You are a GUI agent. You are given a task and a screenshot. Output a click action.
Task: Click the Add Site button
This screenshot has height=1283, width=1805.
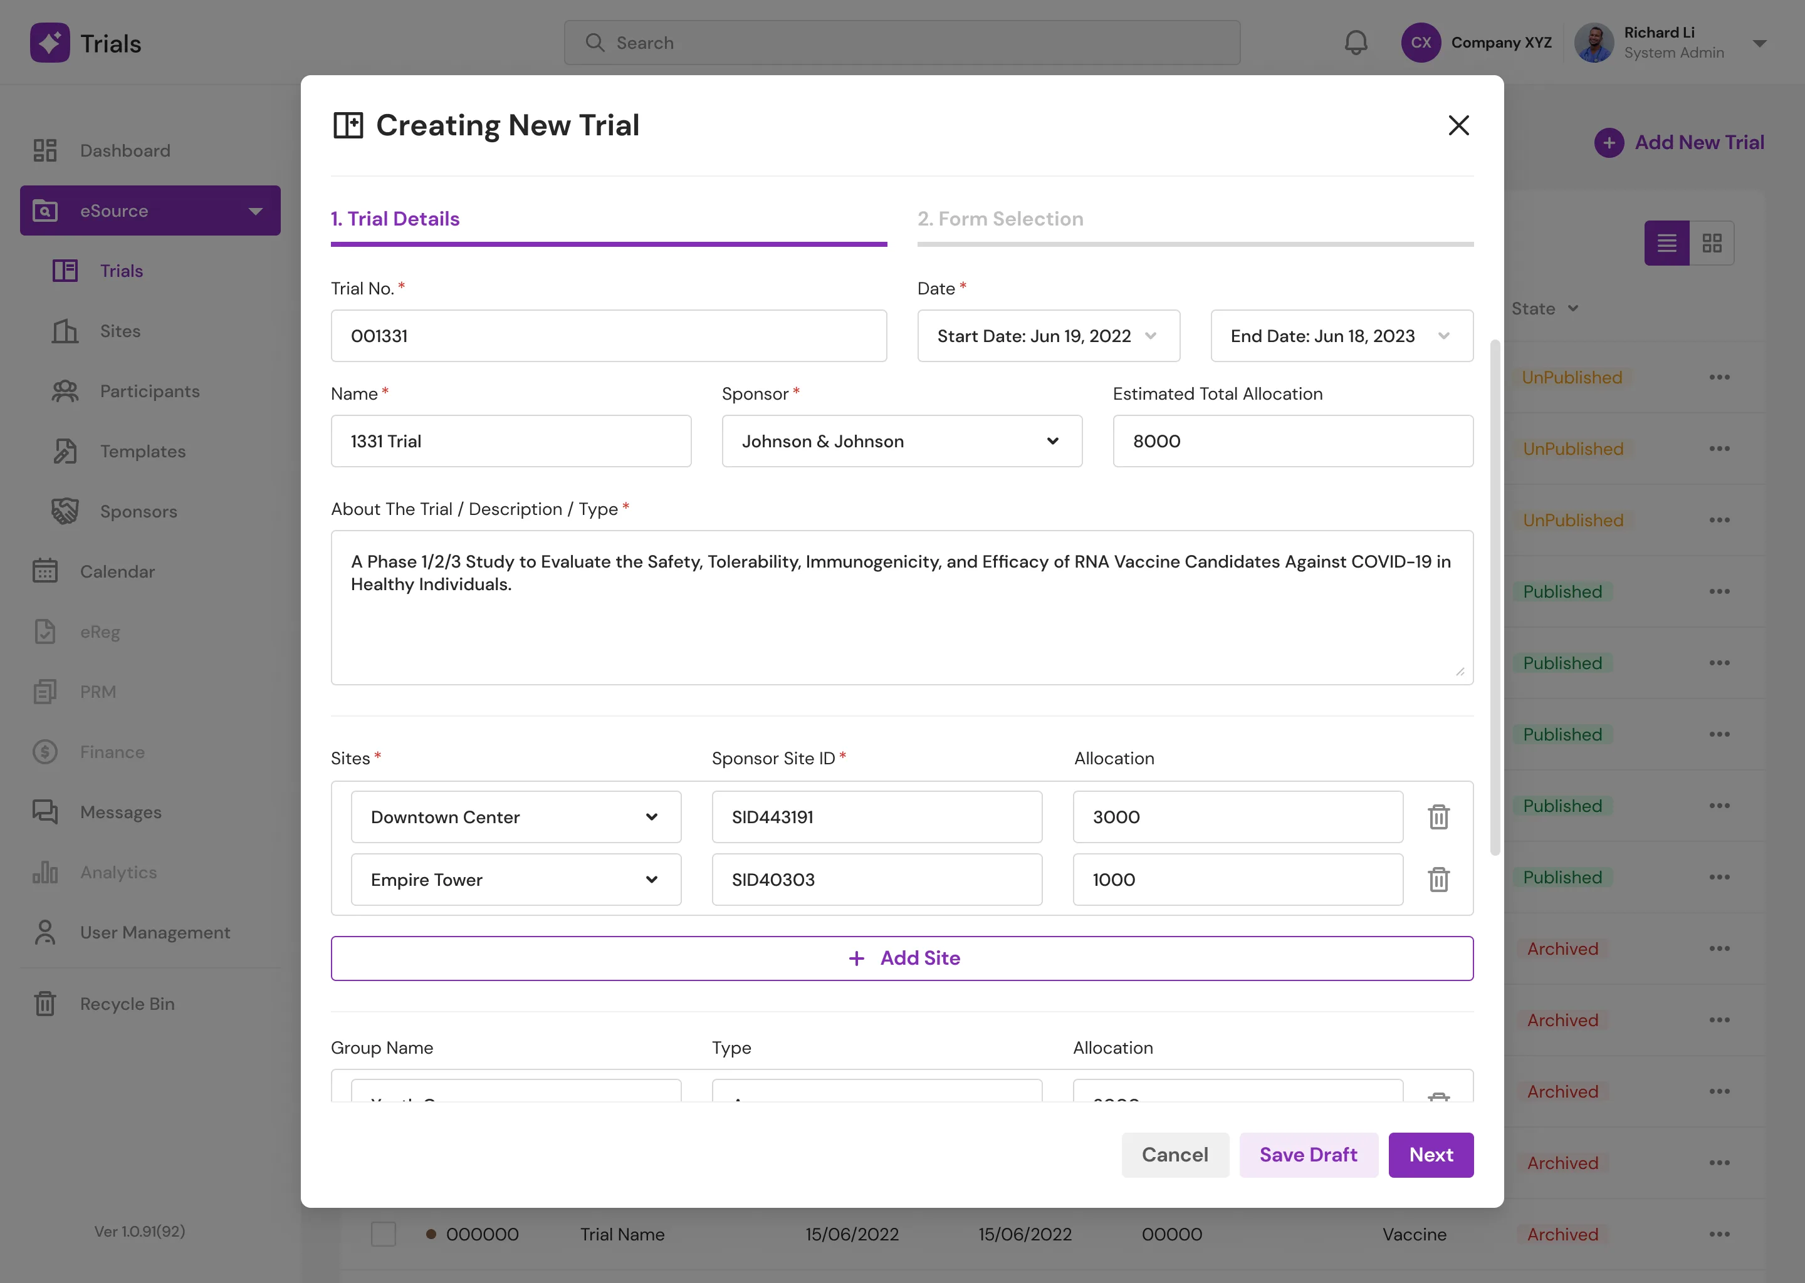click(902, 958)
